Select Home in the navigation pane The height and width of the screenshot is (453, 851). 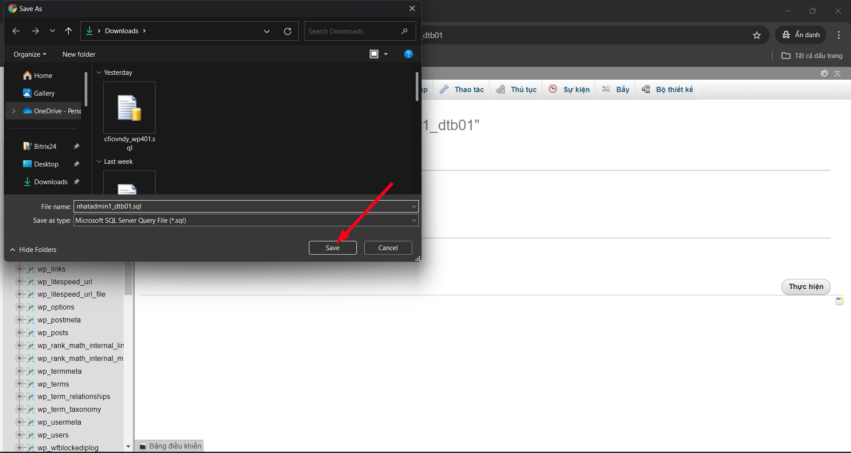43,76
